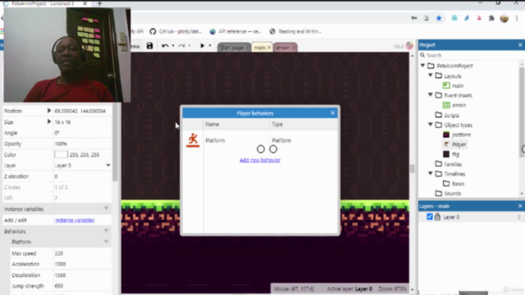Switch to the emain event sheet tab
The image size is (525, 295).
pos(283,48)
